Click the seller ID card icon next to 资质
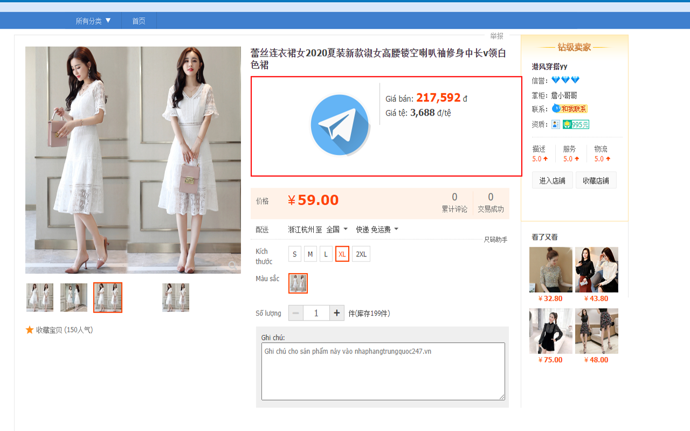690x431 pixels. pyautogui.click(x=556, y=124)
